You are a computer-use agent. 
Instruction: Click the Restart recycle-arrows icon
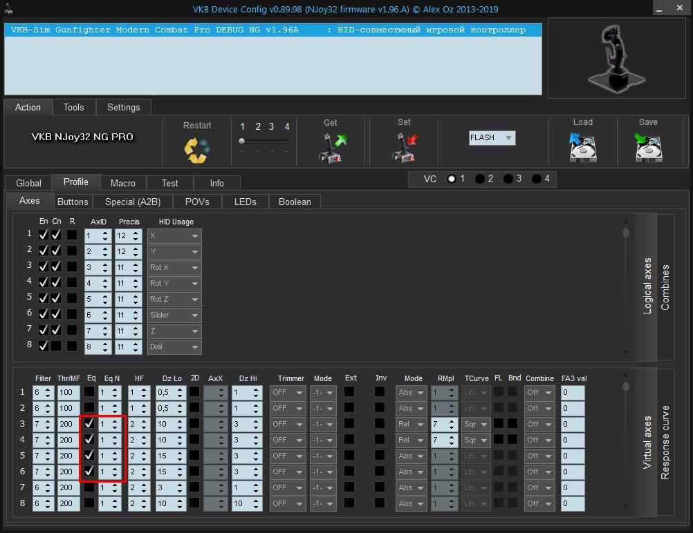point(196,150)
